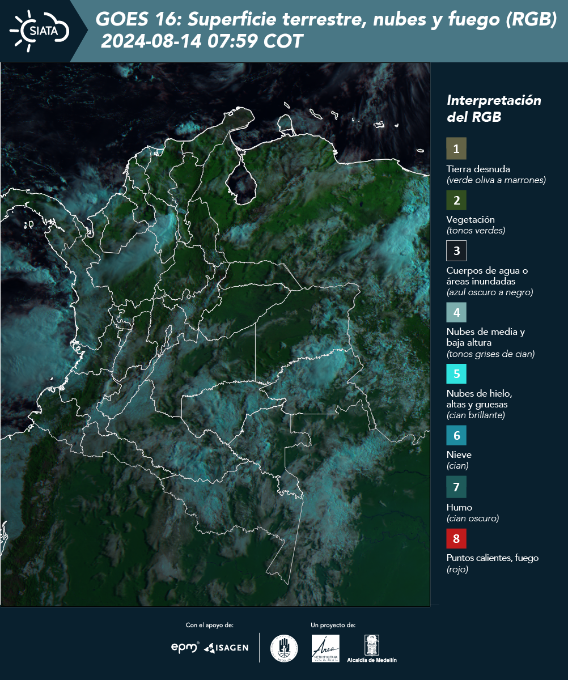Select legend swatch 1 for Tierra desnuda

(456, 148)
